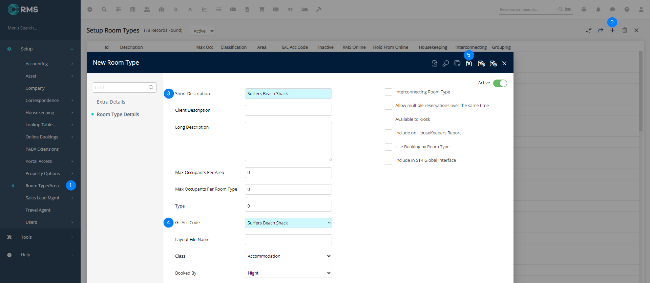
Task: Click the Short Description field
Action: pyautogui.click(x=288, y=94)
